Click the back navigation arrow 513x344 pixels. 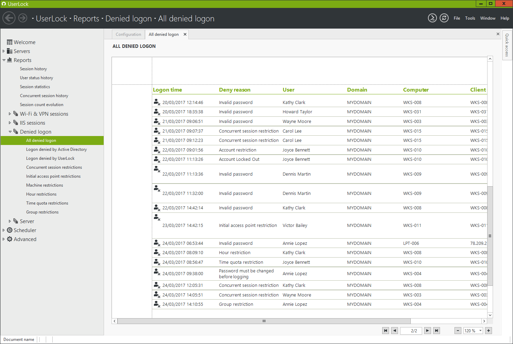(x=9, y=18)
